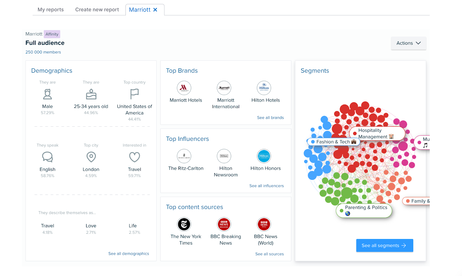462x276 pixels.
Task: Click the Hilton Honors influencer logo
Action: click(264, 156)
